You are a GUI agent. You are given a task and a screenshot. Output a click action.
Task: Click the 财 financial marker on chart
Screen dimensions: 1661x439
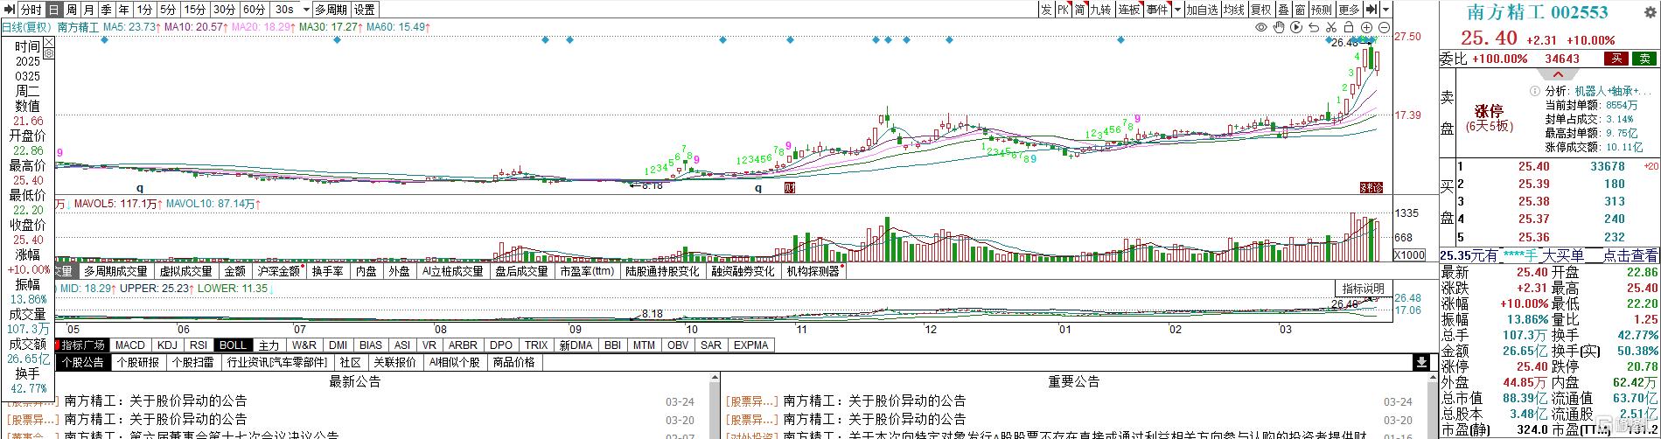click(790, 187)
